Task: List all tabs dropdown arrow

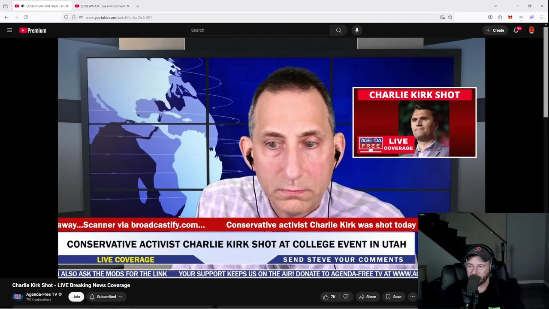Action: [x=495, y=6]
